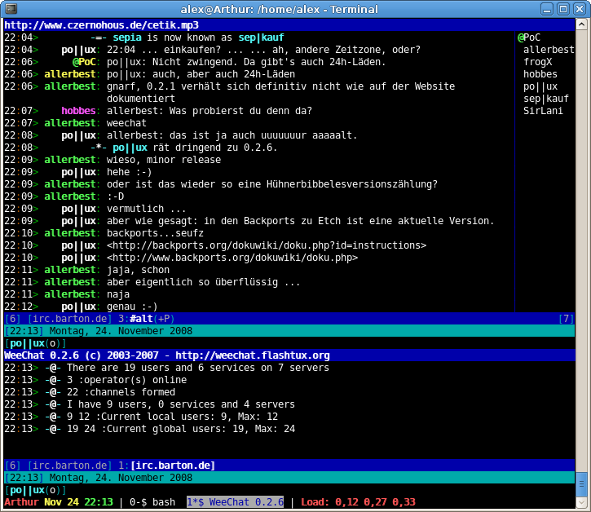Select hobbes in the nick list

coord(540,74)
